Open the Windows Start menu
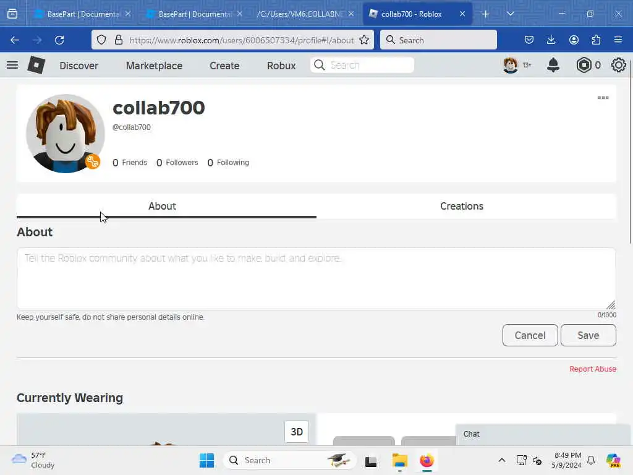This screenshot has height=475, width=633. (206, 460)
